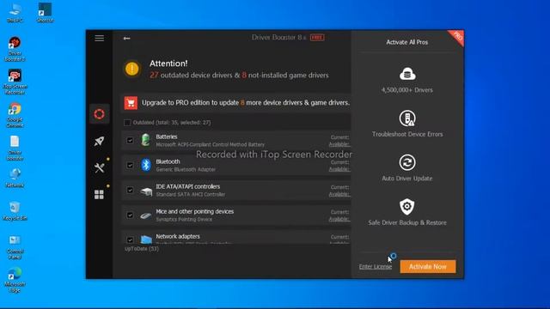This screenshot has height=309, width=550.
Task: Click the Bluetooth device icon
Action: [x=146, y=165]
